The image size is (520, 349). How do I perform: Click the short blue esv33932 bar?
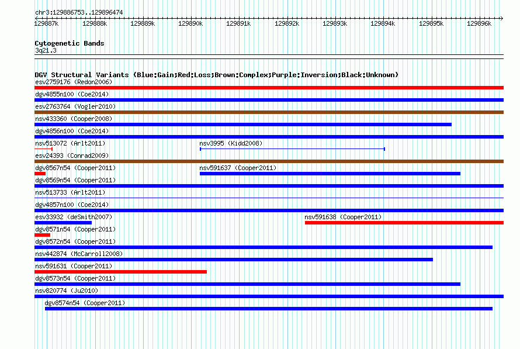pyautogui.click(x=63, y=223)
